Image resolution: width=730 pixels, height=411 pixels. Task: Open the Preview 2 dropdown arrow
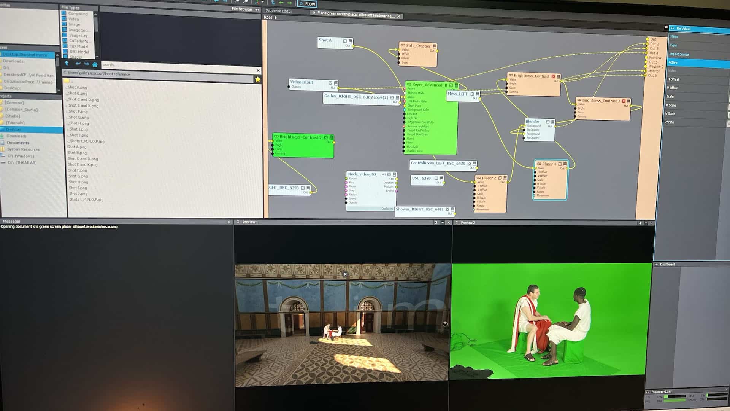[x=646, y=223]
